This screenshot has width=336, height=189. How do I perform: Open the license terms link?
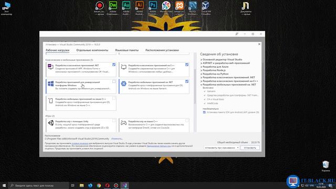80,143
